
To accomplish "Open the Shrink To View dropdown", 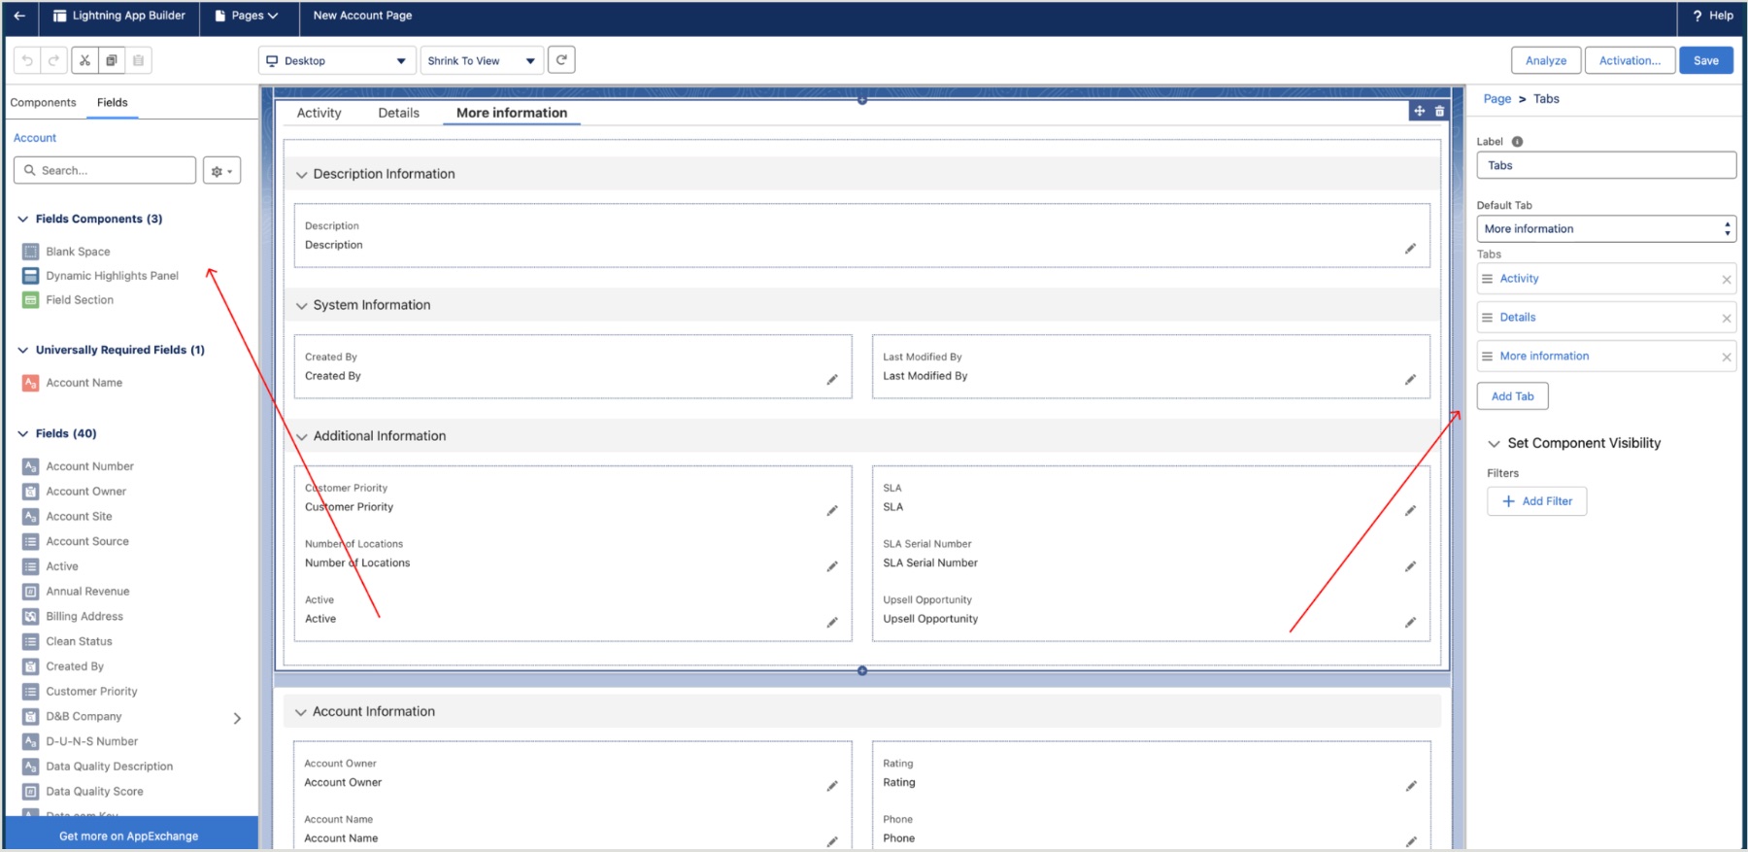I will coord(482,60).
